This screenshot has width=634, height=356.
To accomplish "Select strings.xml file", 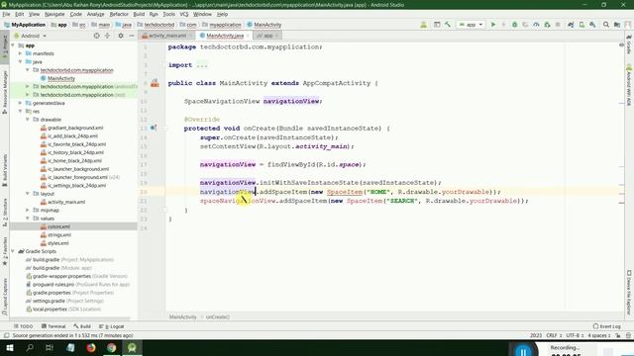I will [55, 235].
